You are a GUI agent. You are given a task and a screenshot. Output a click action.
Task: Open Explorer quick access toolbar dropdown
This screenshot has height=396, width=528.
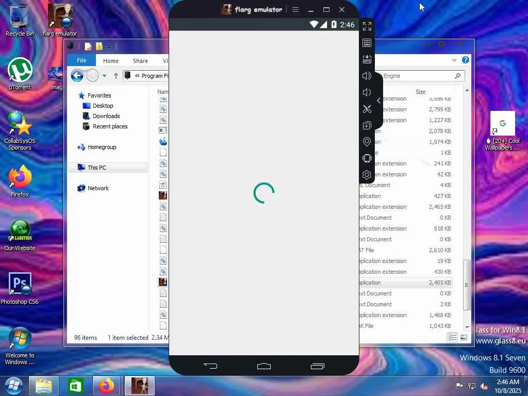pos(109,46)
